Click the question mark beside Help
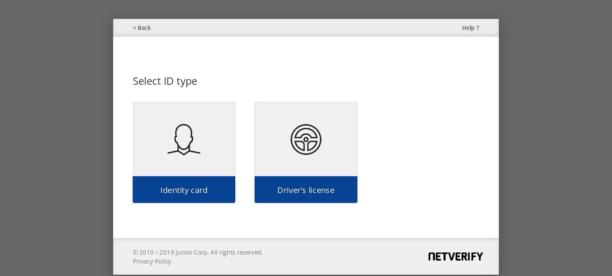The image size is (612, 276). (477, 28)
